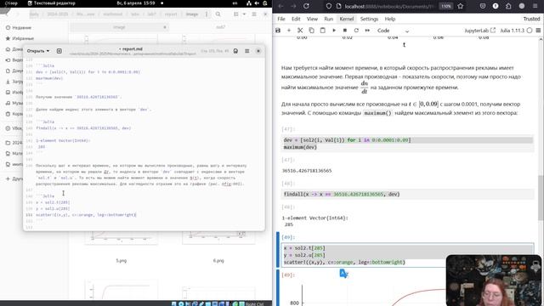Open document properties icon in text editor
The image size is (544, 306).
tap(235, 51)
